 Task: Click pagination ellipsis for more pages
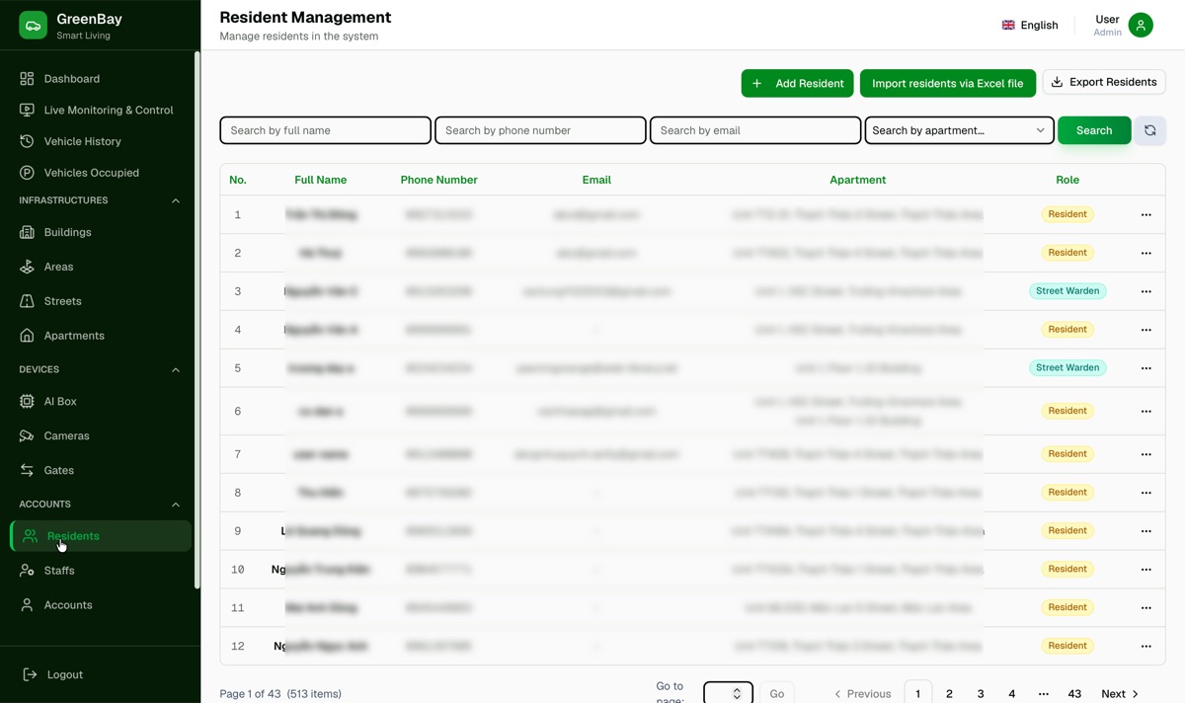pyautogui.click(x=1043, y=694)
